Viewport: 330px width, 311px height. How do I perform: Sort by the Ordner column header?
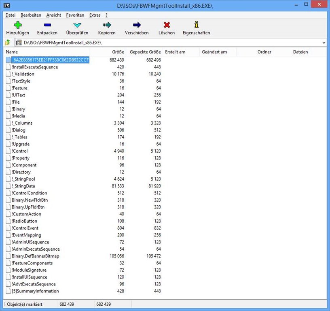(x=255, y=52)
